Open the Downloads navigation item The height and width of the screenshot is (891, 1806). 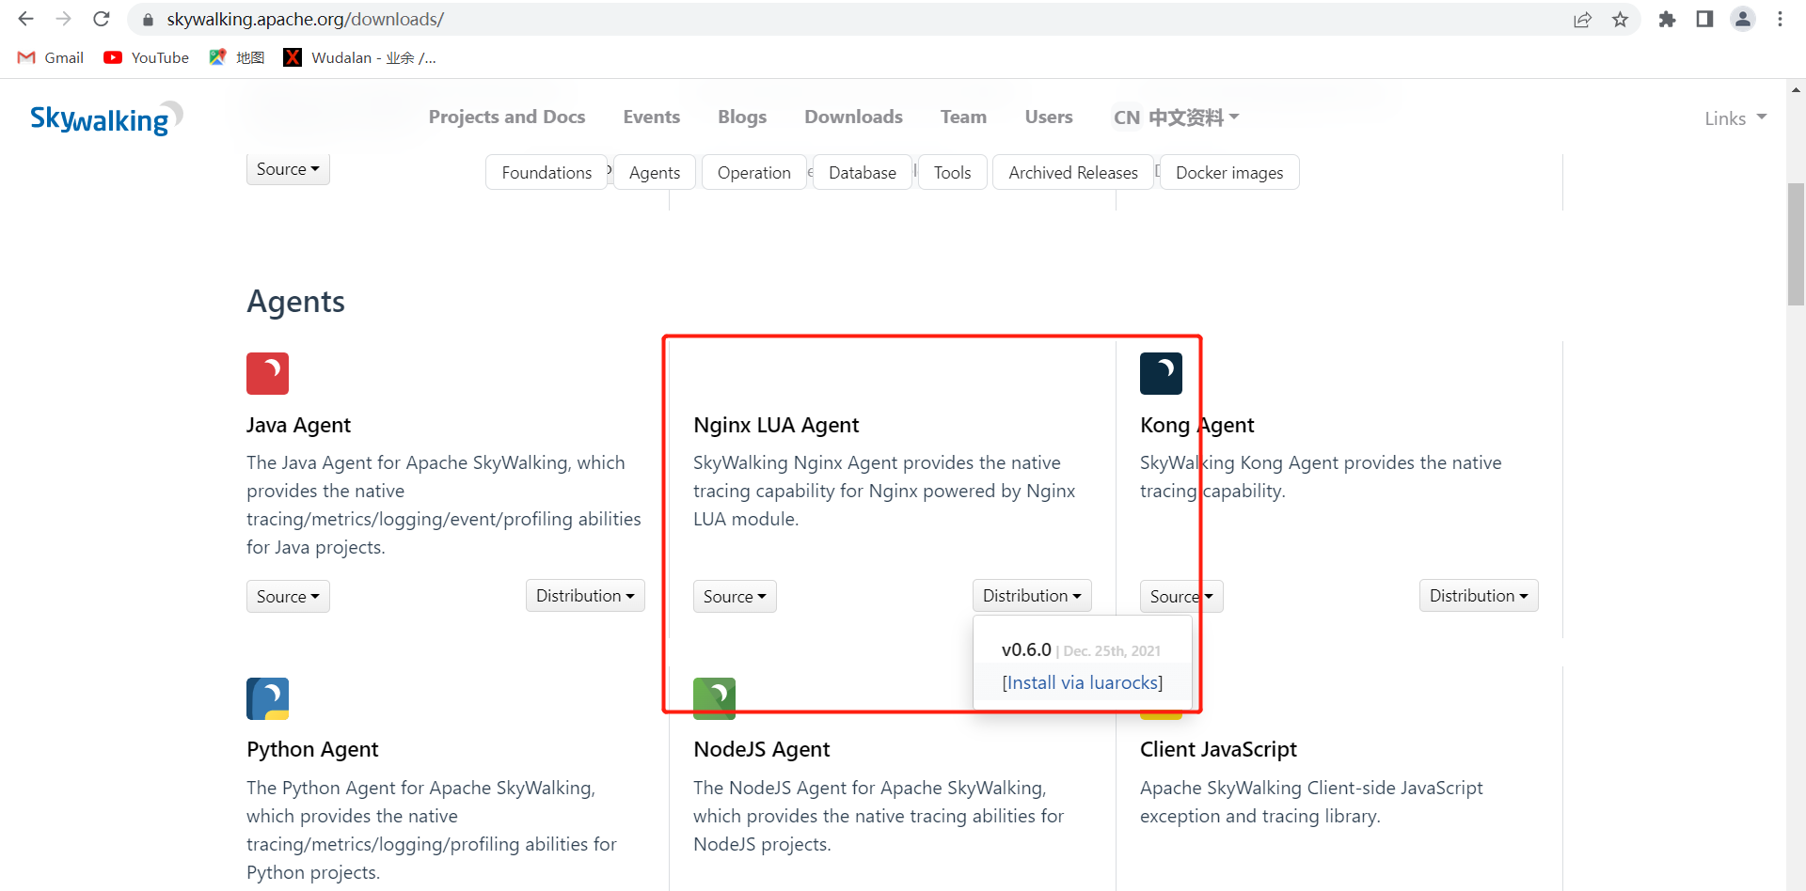click(x=853, y=117)
